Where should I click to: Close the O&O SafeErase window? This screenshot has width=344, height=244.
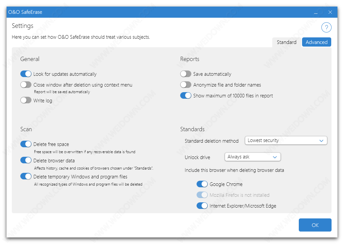330,12
